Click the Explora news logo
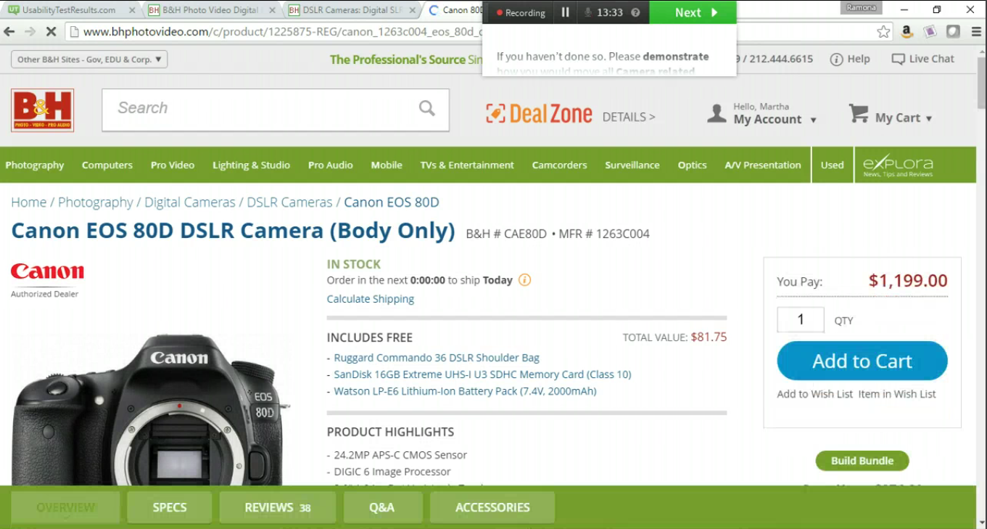Viewport: 987px width, 529px height. pyautogui.click(x=898, y=165)
